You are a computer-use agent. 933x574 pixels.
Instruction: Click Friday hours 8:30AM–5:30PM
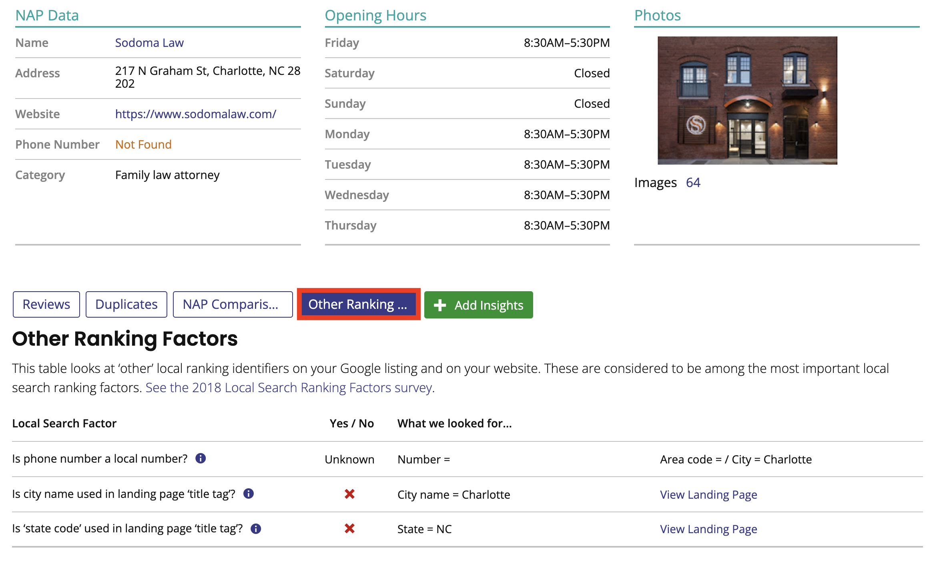tap(567, 42)
